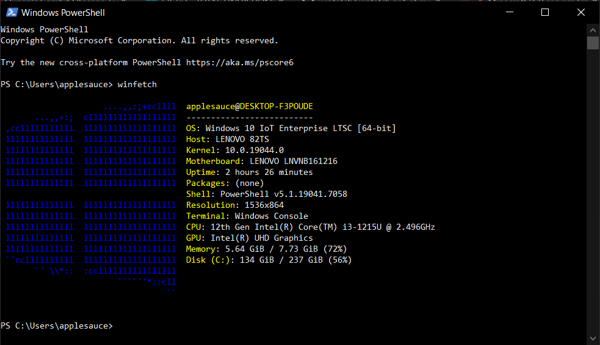Click Memory value '5.64 GiB / 7.73 GiB (72%)'
This screenshot has width=600, height=345.
coord(286,249)
